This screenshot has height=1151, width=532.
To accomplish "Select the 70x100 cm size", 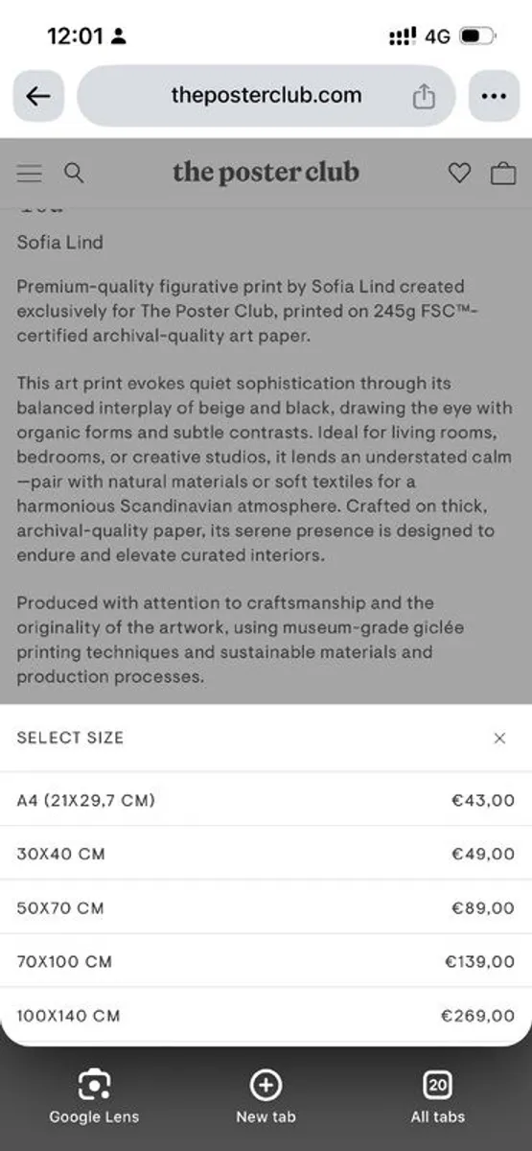I will click(x=266, y=961).
